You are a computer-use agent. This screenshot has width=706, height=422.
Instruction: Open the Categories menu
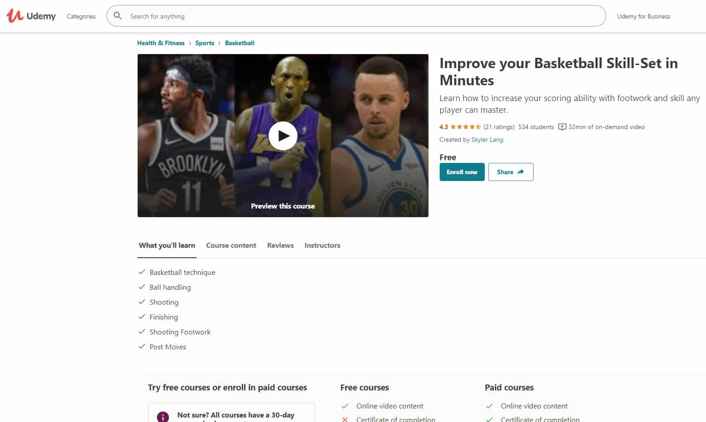(81, 16)
